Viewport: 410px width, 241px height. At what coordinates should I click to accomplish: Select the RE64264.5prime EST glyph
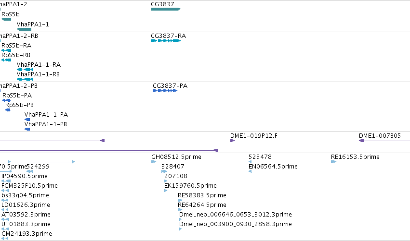point(180,210)
